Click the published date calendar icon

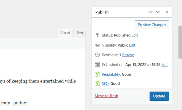click(x=97, y=65)
